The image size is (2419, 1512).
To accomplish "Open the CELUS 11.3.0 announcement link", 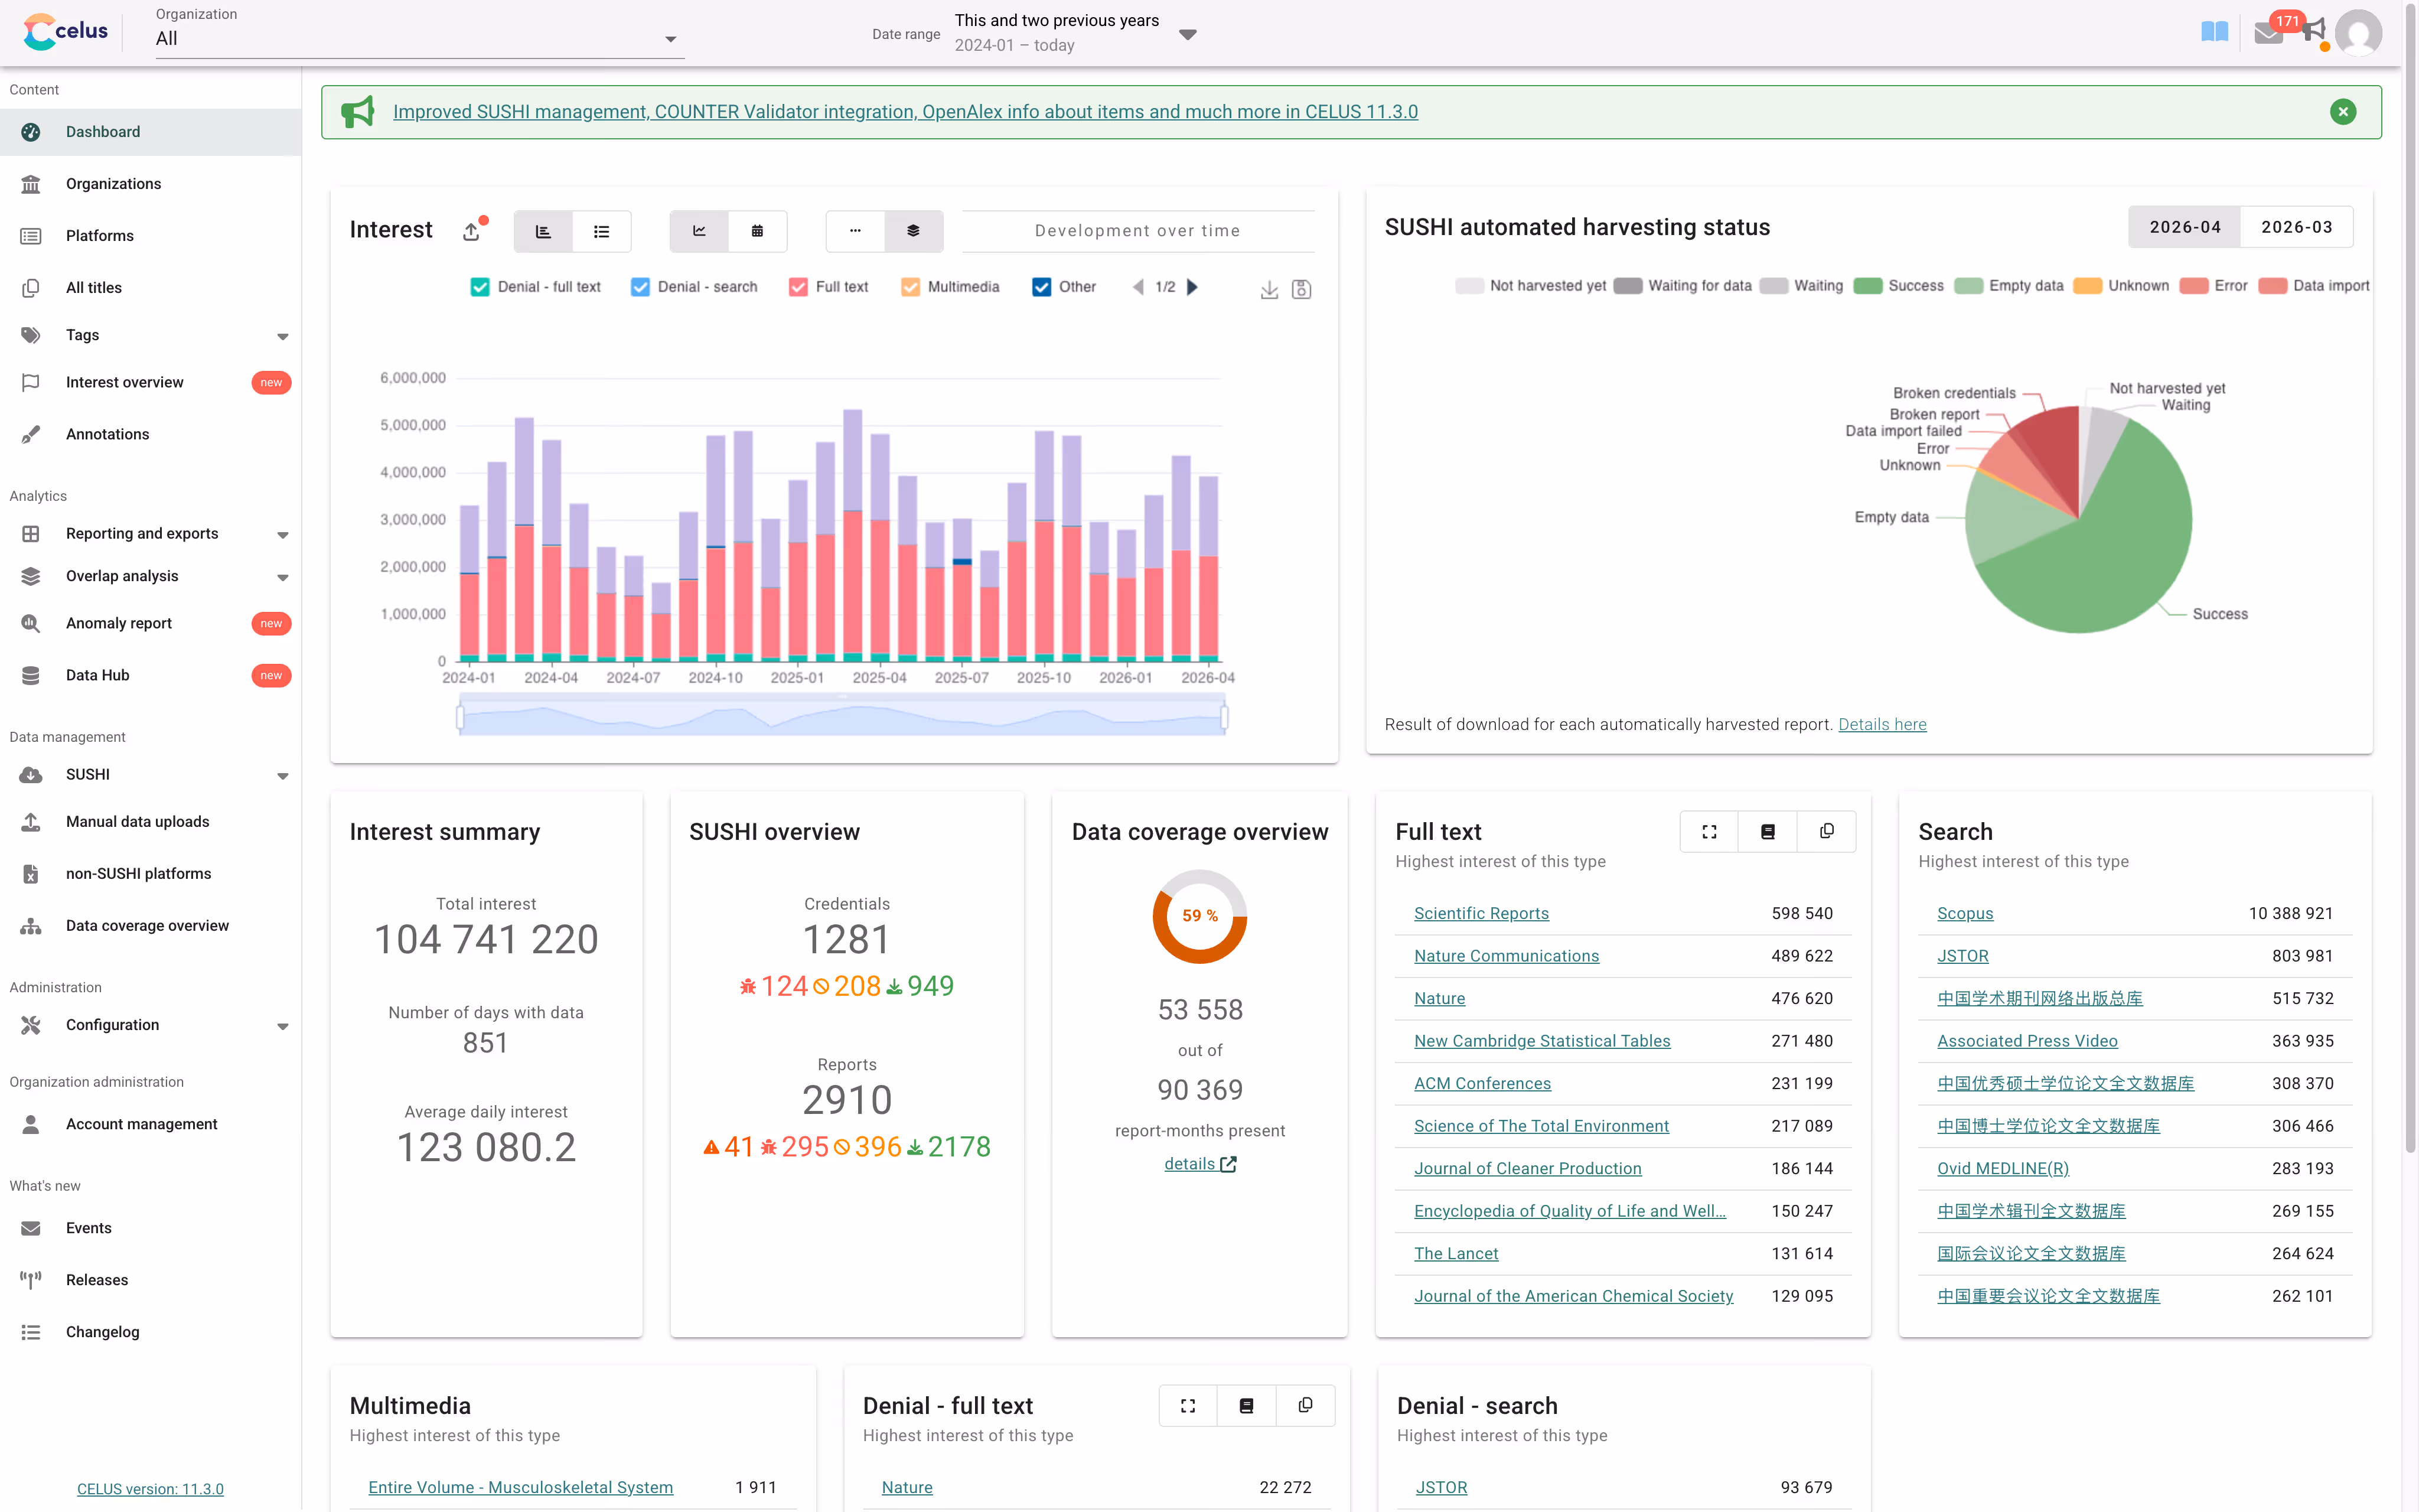I will [905, 112].
